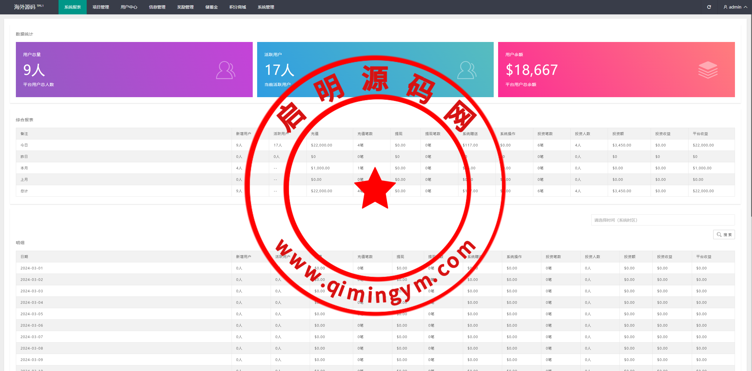Open the 积分商城 menu
Image resolution: width=752 pixels, height=371 pixels.
(238, 7)
